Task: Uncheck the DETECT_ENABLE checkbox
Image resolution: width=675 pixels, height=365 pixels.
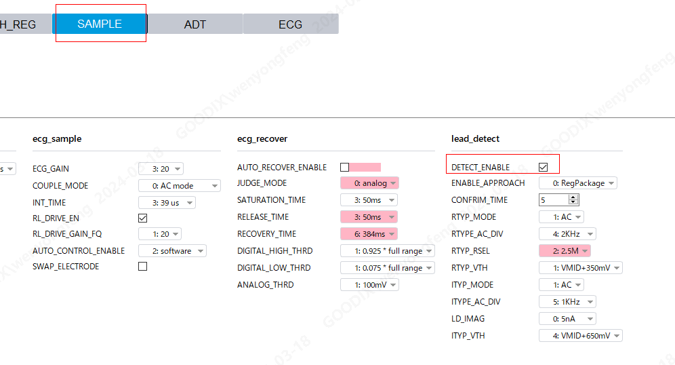Action: pos(543,167)
